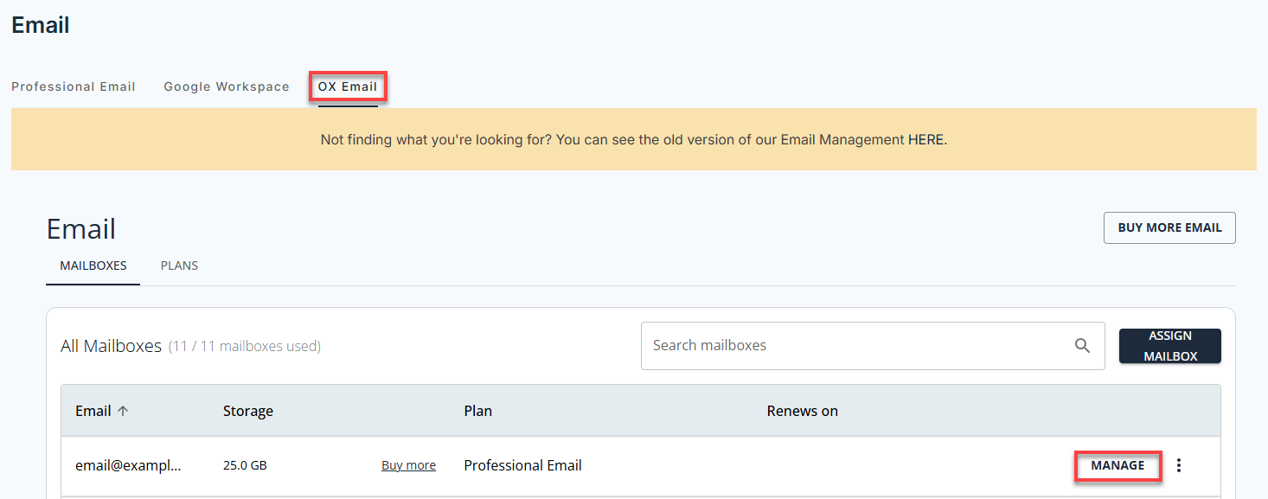Switch to the MAILBOXES tab
This screenshot has height=499, width=1268.
click(x=93, y=265)
